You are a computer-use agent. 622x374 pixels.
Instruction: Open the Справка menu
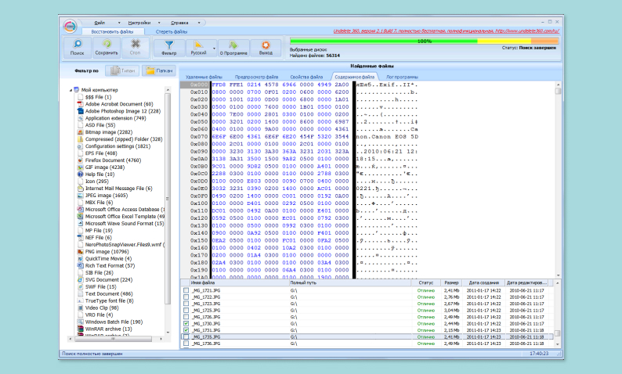coord(179,23)
